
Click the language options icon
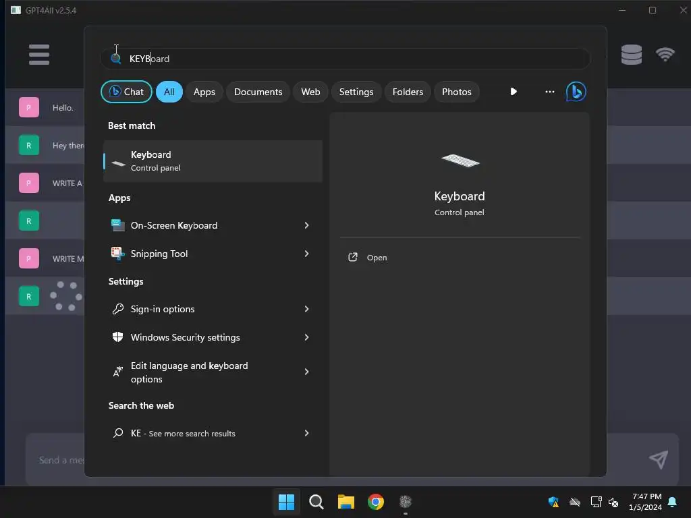[117, 372]
